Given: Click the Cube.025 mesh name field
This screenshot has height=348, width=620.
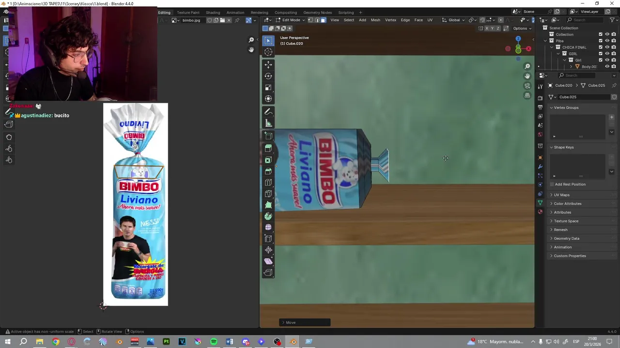Looking at the screenshot, I should click(583, 97).
